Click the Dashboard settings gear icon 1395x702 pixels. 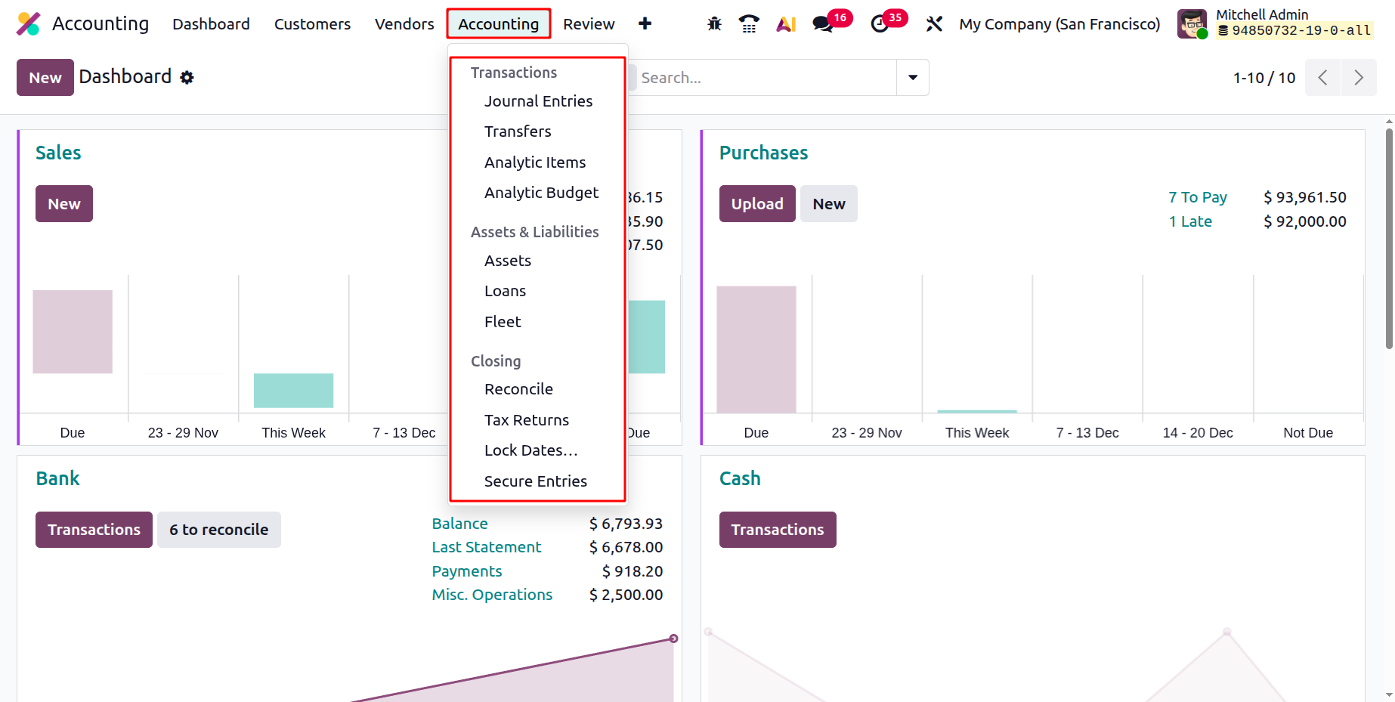[187, 78]
